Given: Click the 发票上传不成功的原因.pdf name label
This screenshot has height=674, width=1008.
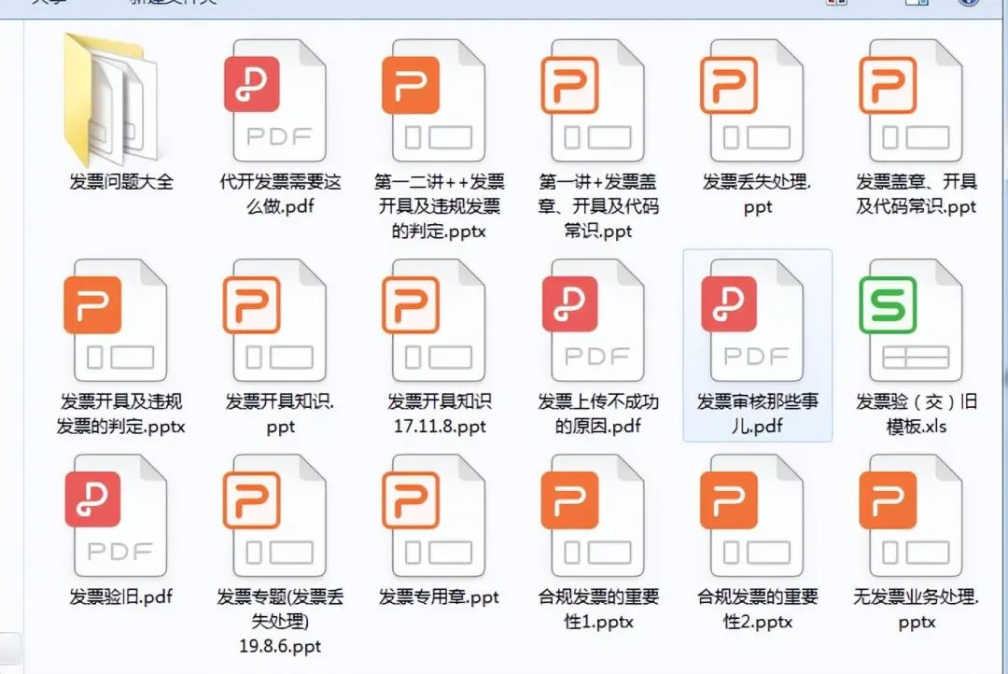Looking at the screenshot, I should coord(598,414).
